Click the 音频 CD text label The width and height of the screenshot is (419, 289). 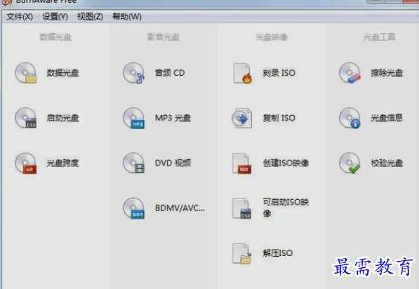click(170, 73)
